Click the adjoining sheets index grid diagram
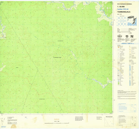 click(122, 21)
